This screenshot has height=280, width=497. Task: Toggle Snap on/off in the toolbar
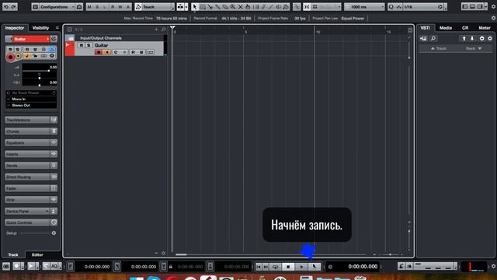307,7
